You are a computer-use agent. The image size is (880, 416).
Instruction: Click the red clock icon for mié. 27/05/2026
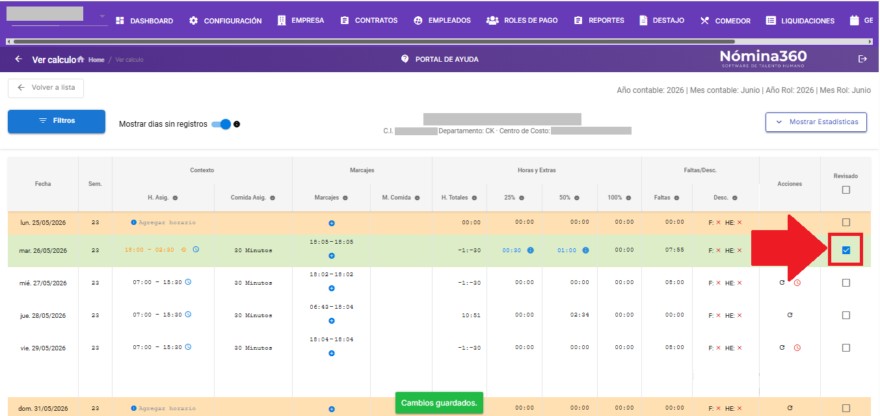[797, 283]
